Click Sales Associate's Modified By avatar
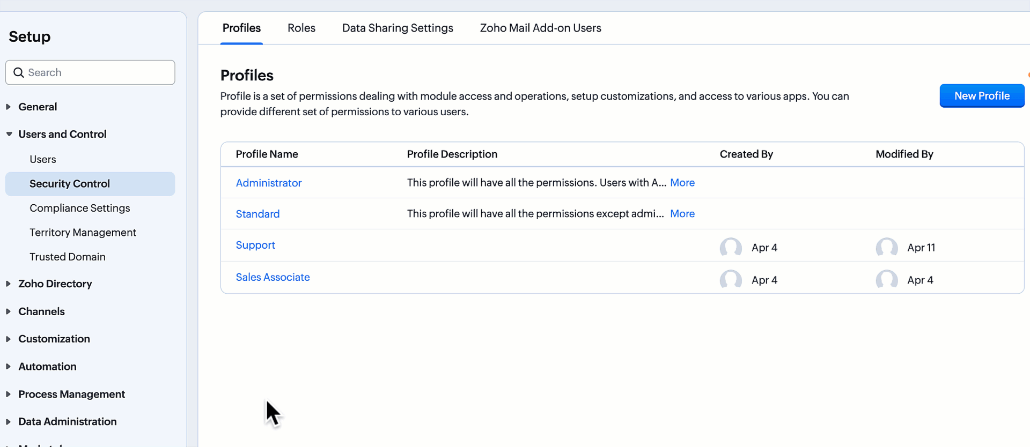This screenshot has width=1030, height=447. point(886,280)
